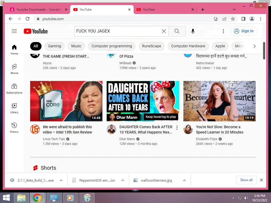Open the tab search dropdown chevron
Screen dimensions: 271x203
(234, 10)
